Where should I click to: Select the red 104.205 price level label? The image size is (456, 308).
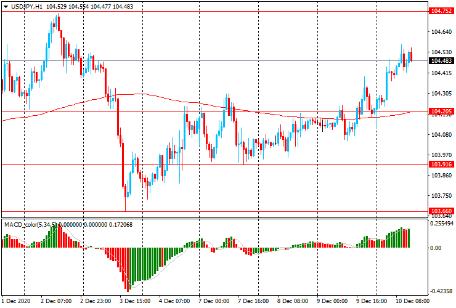coord(442,112)
